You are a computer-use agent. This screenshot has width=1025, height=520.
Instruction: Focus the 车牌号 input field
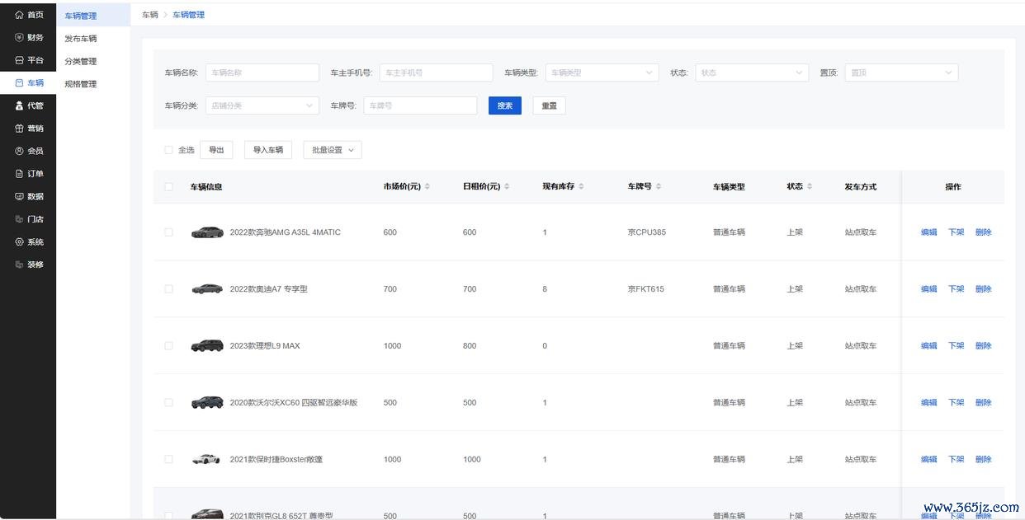tap(421, 105)
